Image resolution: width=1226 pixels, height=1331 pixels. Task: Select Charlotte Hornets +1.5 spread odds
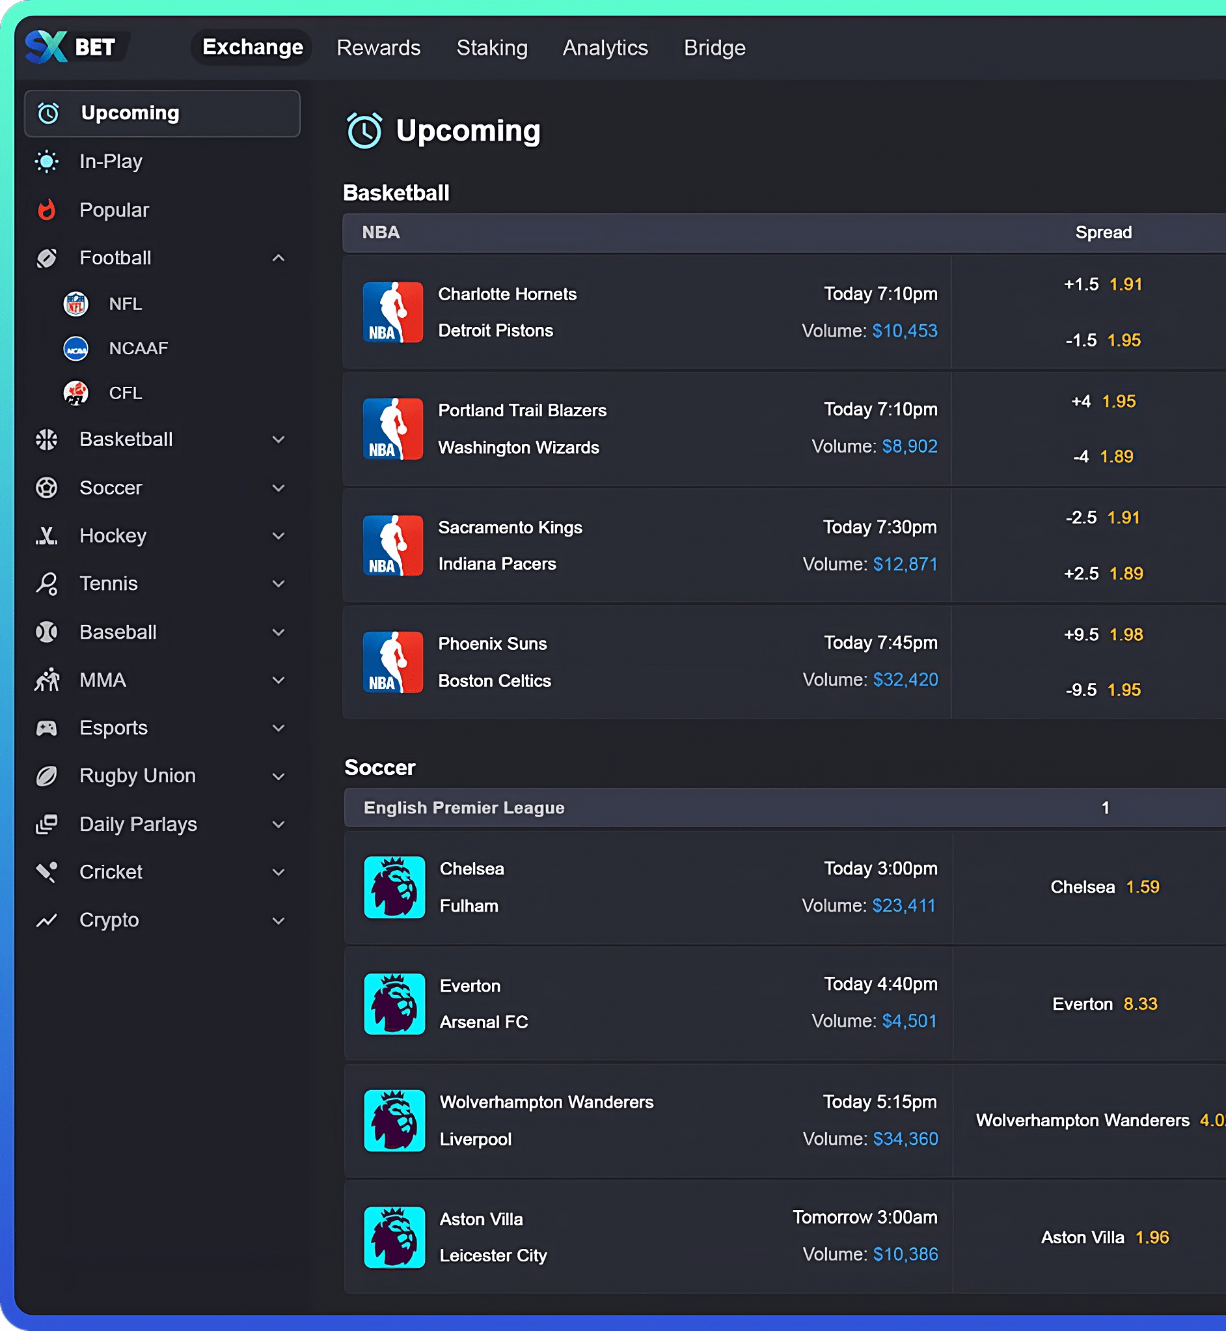pyautogui.click(x=1102, y=285)
